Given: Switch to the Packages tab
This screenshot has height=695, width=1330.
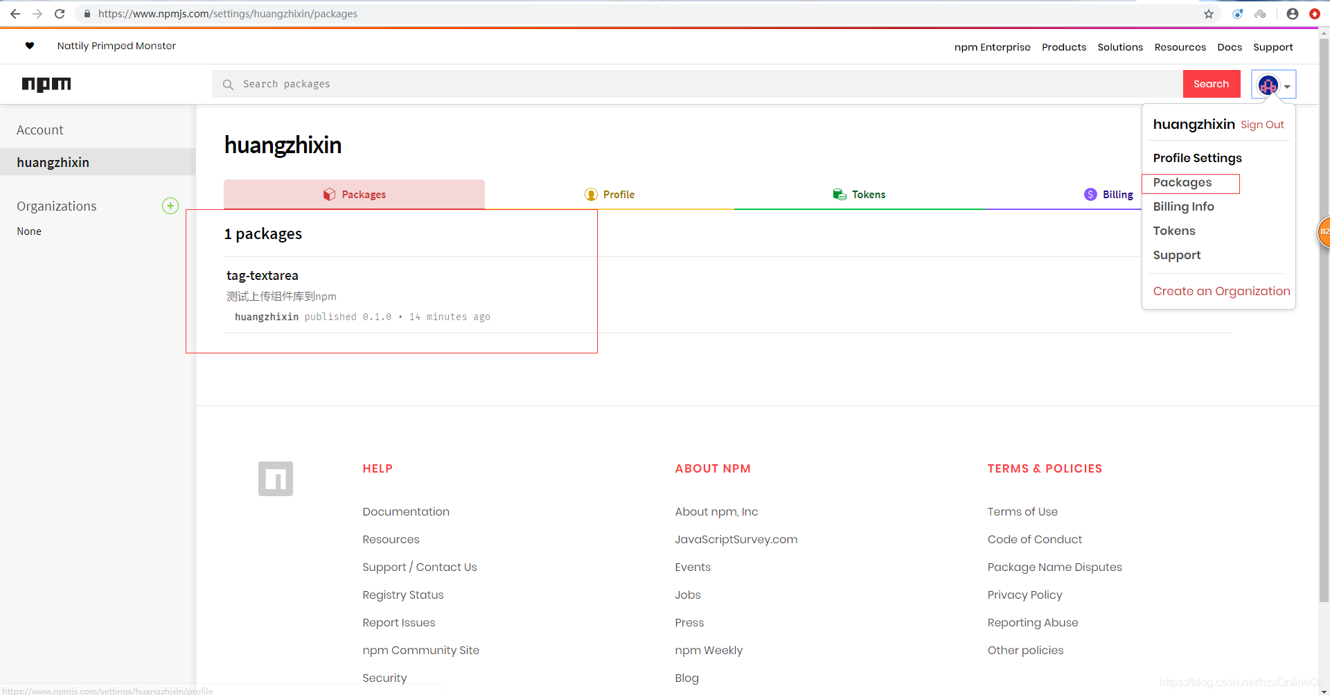Looking at the screenshot, I should [x=354, y=195].
